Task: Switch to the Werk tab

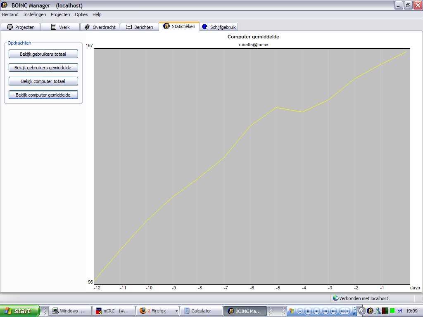Action: pos(60,27)
